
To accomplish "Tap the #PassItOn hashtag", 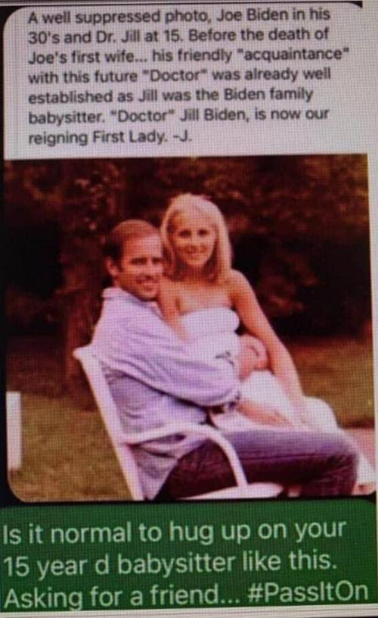I will coord(309,591).
